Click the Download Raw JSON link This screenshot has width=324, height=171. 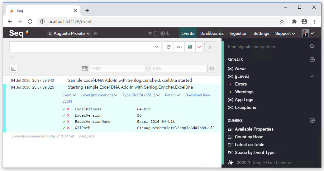pos(198,95)
